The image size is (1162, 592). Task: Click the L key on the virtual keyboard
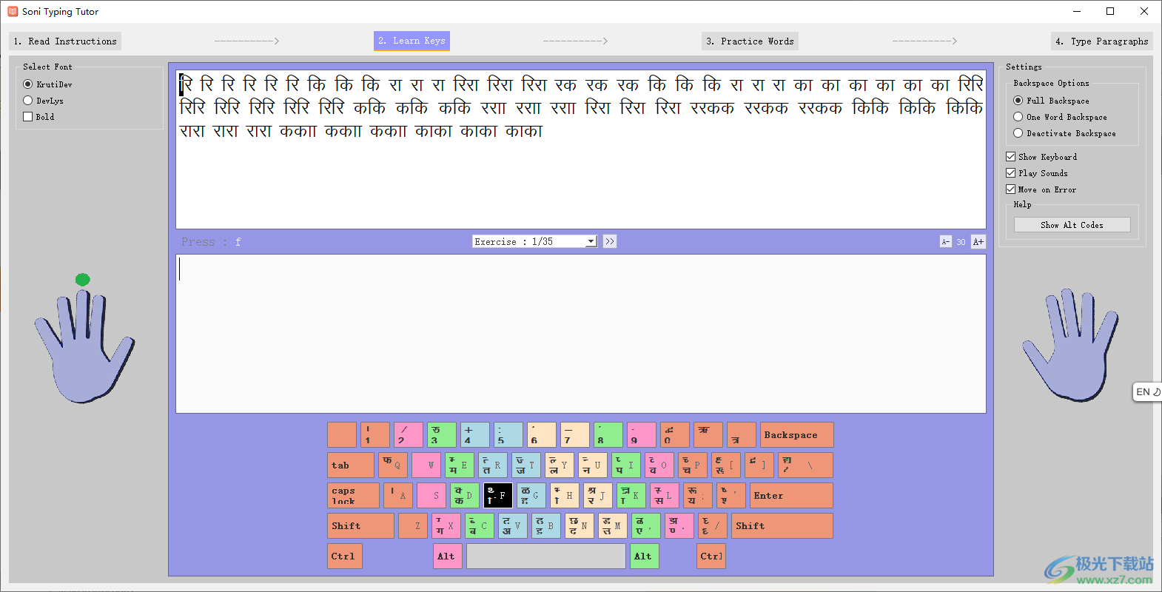[664, 495]
